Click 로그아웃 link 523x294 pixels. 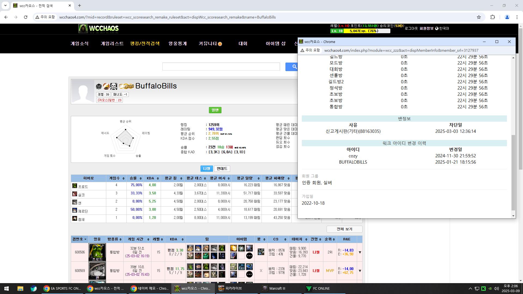click(411, 29)
